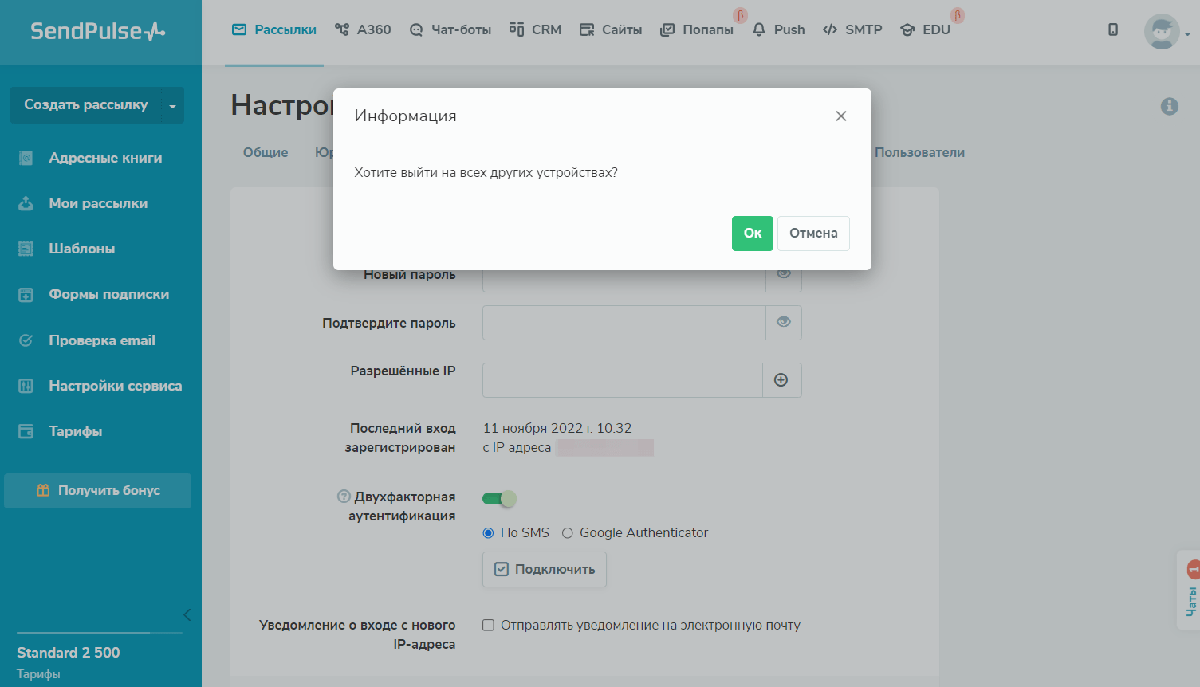Click the Standard 2 500 plan name
This screenshot has height=687, width=1200.
[69, 653]
